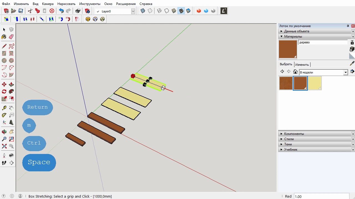Open the 'Камера' menu

[48, 4]
